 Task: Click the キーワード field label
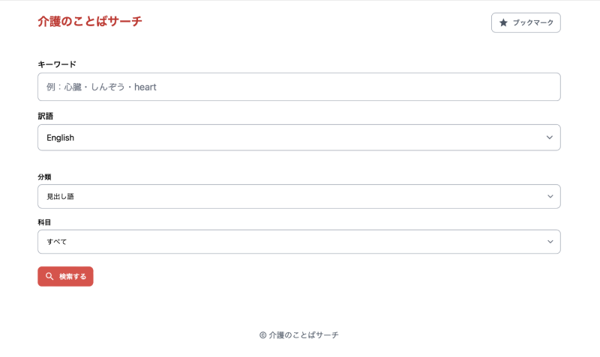point(57,64)
